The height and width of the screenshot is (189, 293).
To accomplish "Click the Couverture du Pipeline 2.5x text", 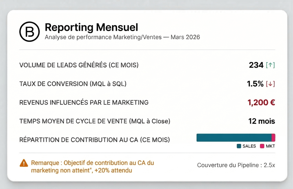I will (x=236, y=165).
